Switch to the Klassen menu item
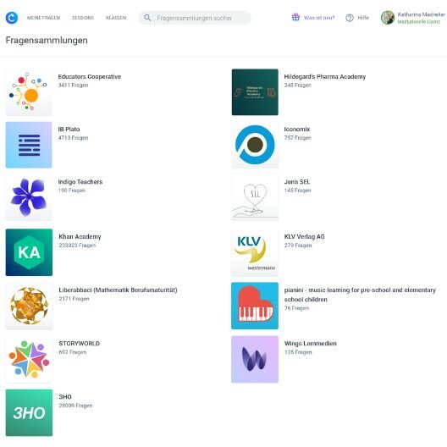This screenshot has height=447, width=447. coord(116,18)
